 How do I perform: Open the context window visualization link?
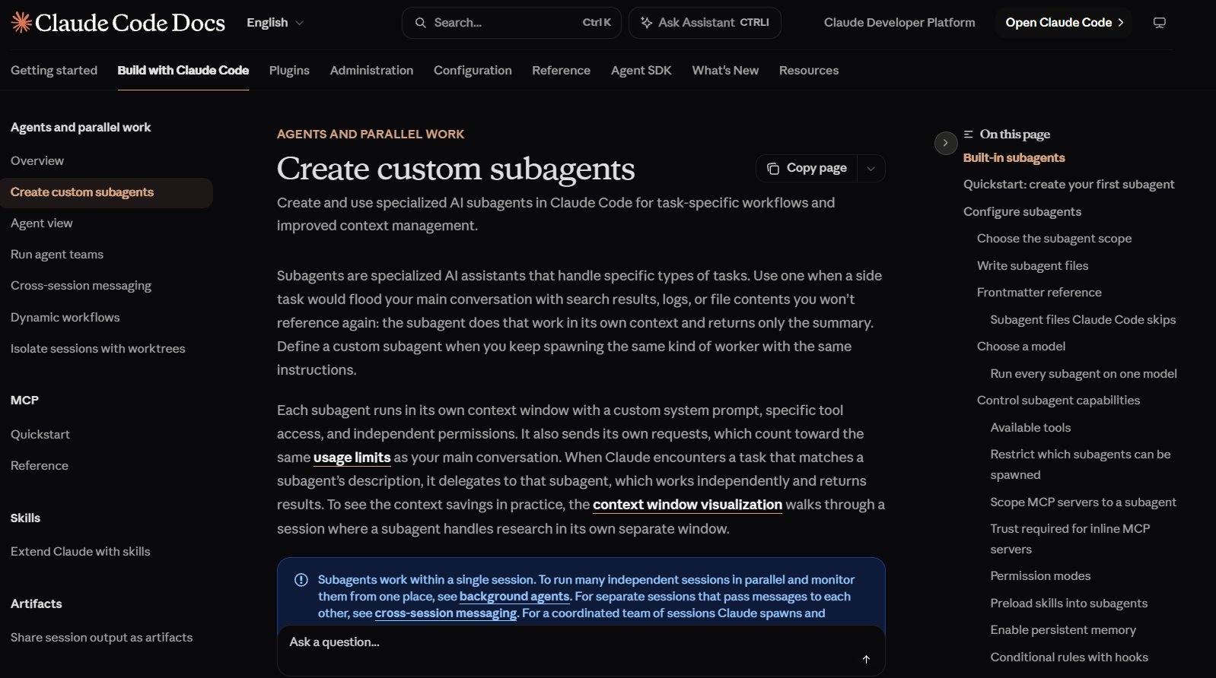click(x=687, y=505)
